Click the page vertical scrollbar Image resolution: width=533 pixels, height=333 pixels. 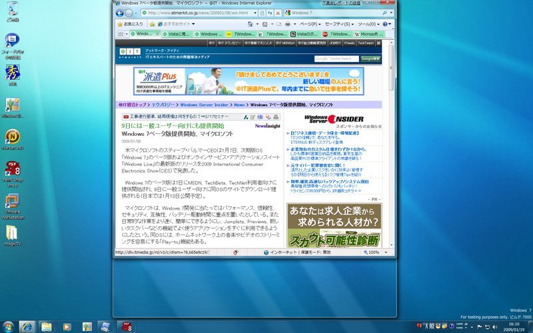point(391,143)
